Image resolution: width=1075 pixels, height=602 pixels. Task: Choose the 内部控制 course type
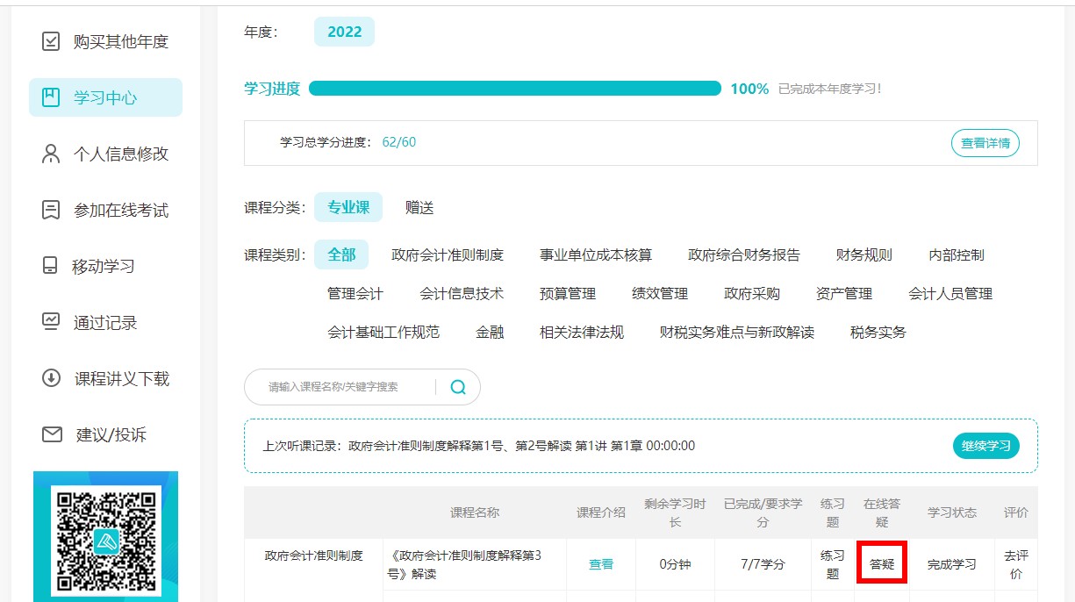pyautogui.click(x=957, y=255)
